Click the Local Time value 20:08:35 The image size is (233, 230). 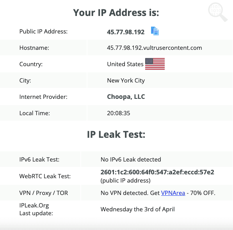coord(118,113)
